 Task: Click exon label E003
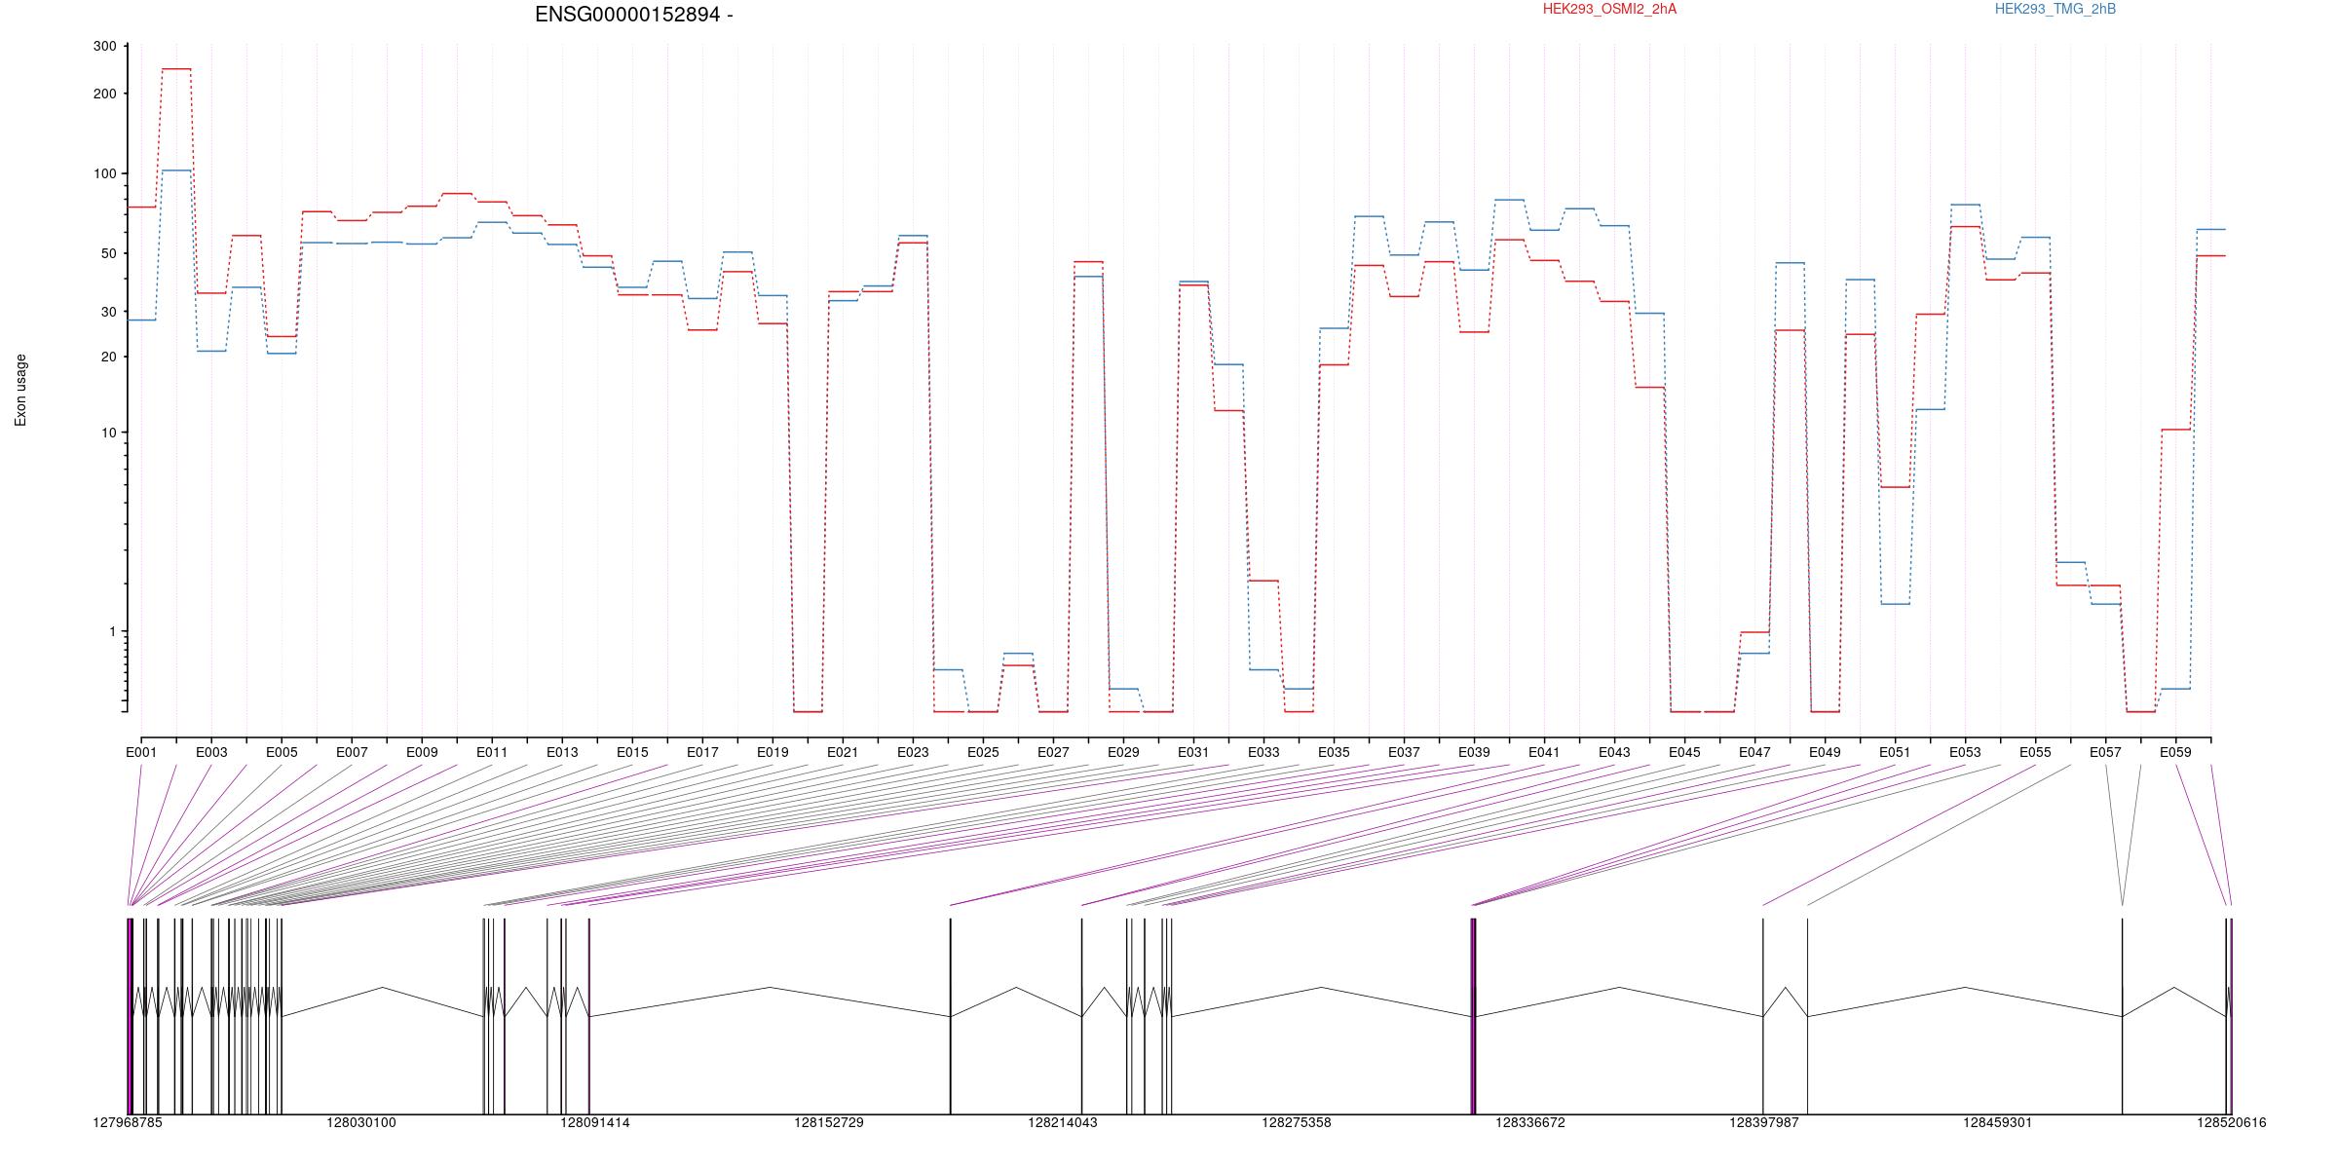pyautogui.click(x=211, y=752)
